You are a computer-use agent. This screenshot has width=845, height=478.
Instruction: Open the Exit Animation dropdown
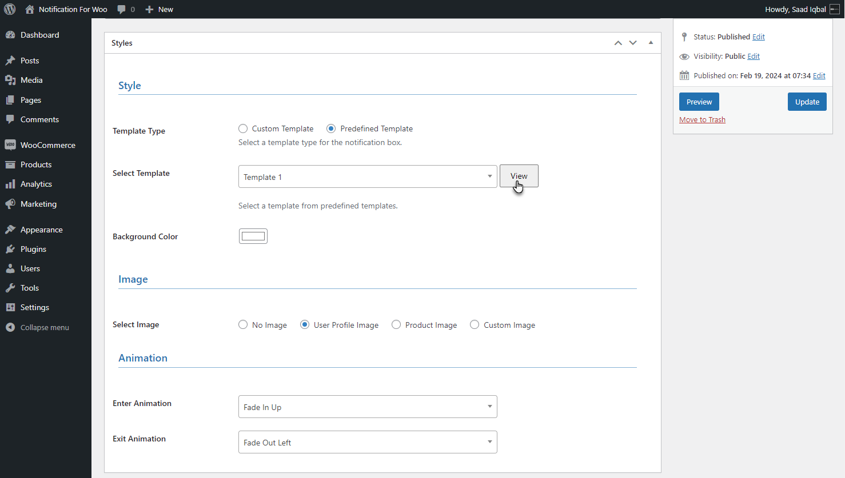[x=368, y=442]
